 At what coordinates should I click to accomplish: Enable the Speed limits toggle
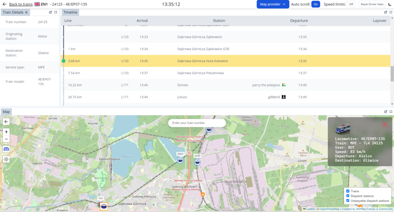350,4
